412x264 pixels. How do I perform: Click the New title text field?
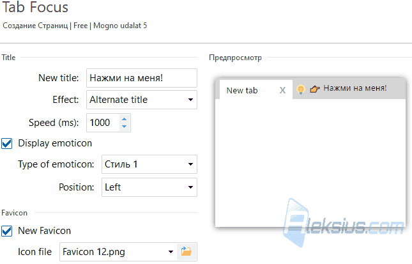pyautogui.click(x=142, y=78)
